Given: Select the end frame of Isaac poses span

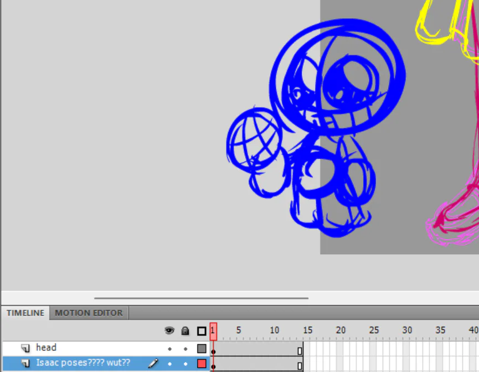Looking at the screenshot, I should click(300, 365).
